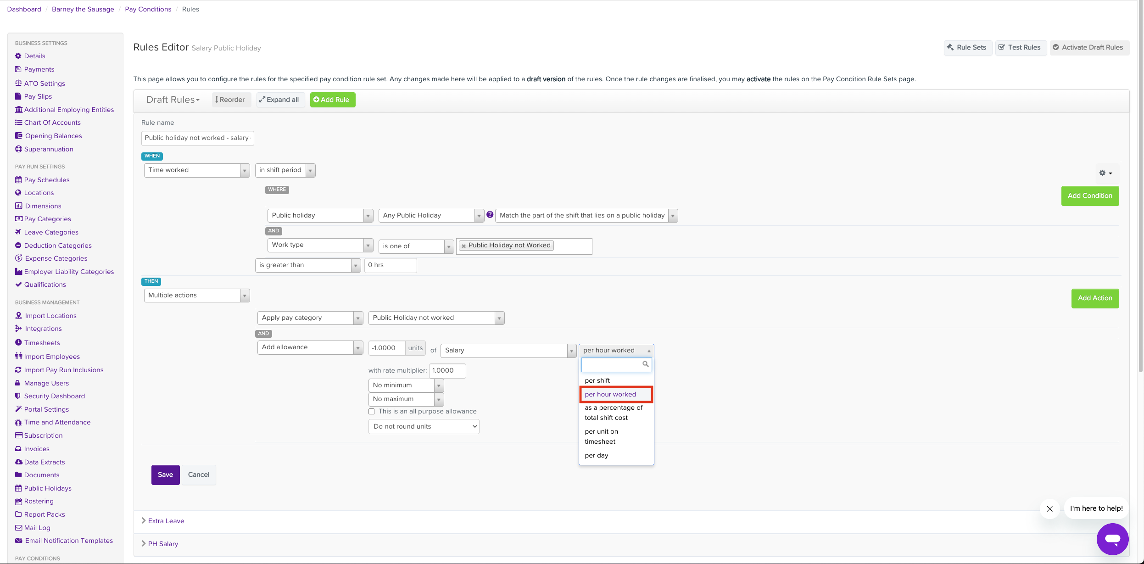Expand the Extra Leave rule
Image resolution: width=1144 pixels, height=564 pixels.
[x=166, y=521]
